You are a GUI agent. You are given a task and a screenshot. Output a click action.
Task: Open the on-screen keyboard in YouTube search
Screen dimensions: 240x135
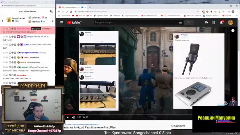(180, 22)
